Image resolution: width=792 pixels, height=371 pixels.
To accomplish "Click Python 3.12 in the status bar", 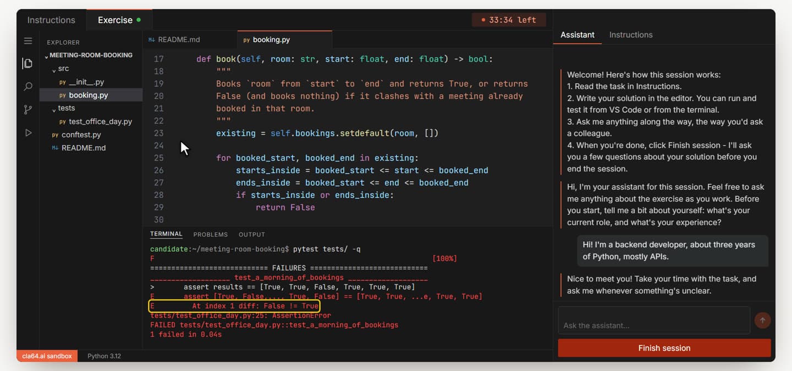I will (104, 356).
